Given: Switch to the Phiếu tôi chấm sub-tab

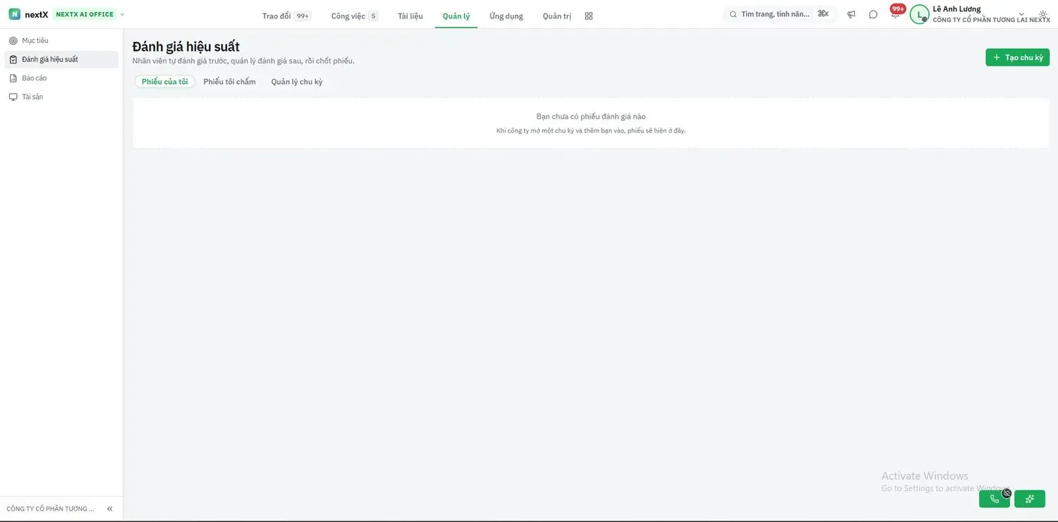Looking at the screenshot, I should pyautogui.click(x=230, y=82).
